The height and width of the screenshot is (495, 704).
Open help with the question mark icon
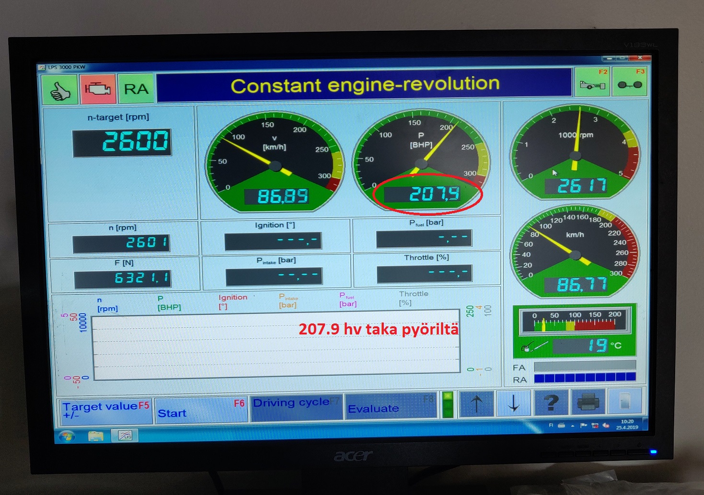tap(551, 403)
